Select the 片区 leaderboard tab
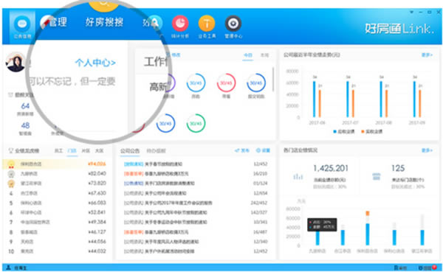This screenshot has width=443, height=272. click(86, 150)
